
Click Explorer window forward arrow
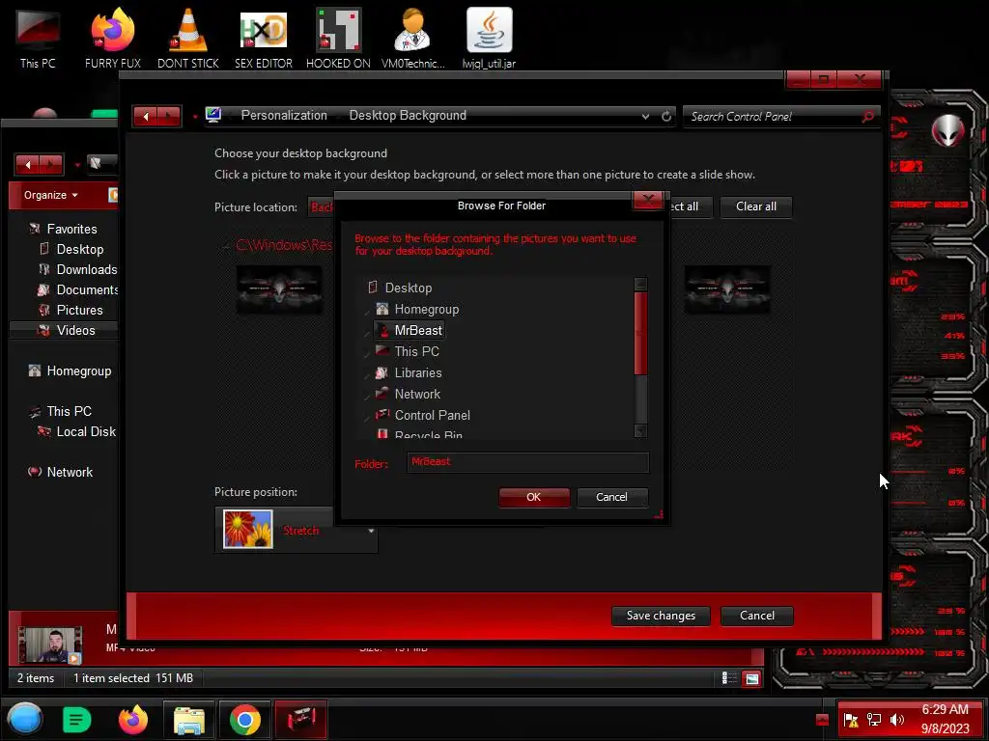click(x=51, y=165)
